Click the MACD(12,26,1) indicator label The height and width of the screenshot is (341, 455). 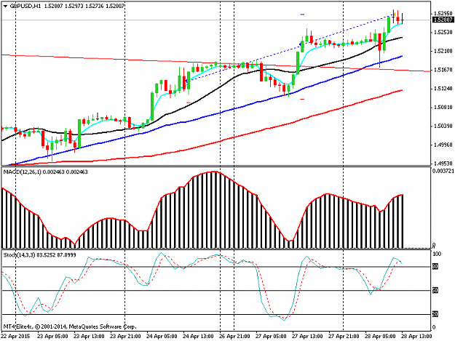23,172
